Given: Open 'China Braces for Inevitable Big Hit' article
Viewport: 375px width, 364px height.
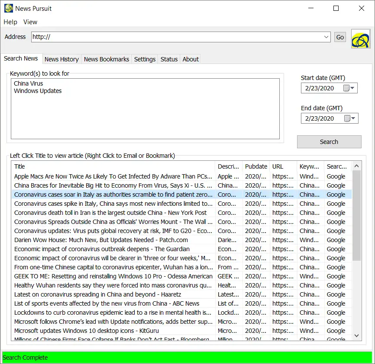Looking at the screenshot, I should pyautogui.click(x=113, y=185).
